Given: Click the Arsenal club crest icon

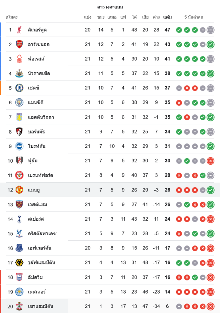Looking at the screenshot, I should coord(20,44).
